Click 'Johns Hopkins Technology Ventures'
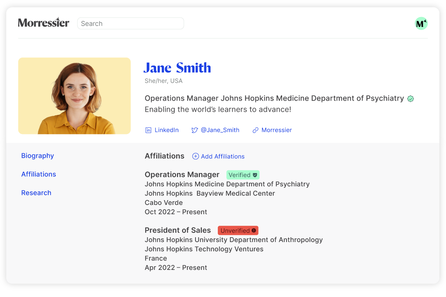This screenshot has width=446, height=297. (204, 249)
